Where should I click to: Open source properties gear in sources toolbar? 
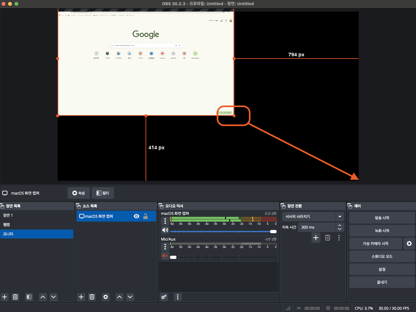106,297
